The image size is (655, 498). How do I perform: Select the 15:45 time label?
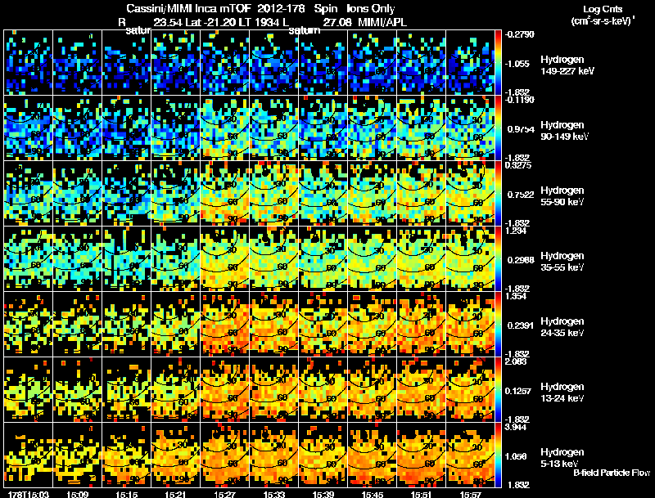pos(373,494)
